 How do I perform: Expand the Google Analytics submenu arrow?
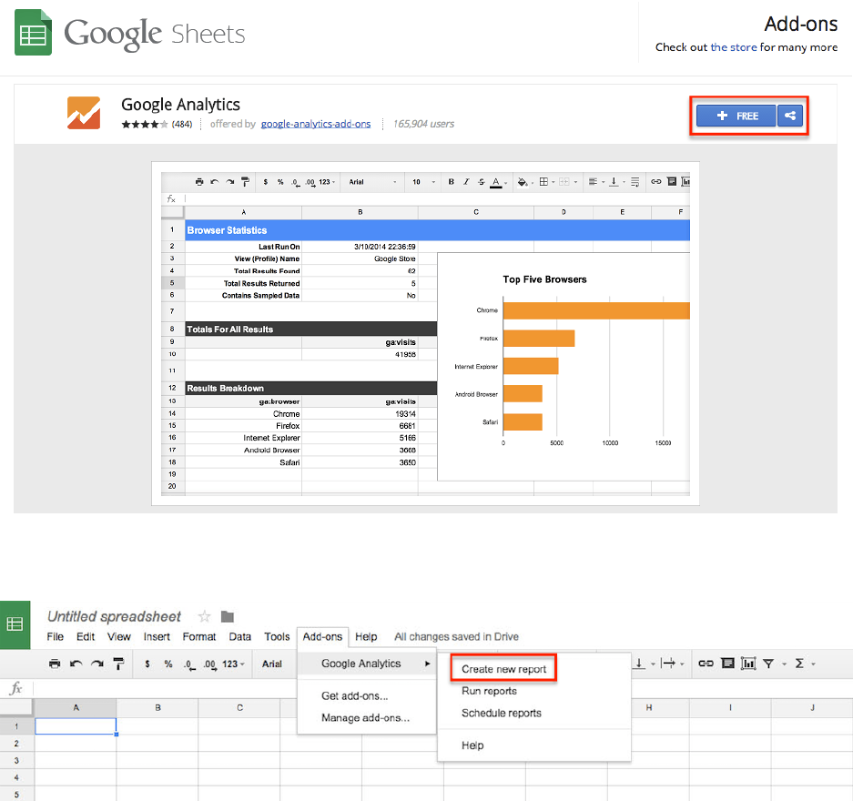pyautogui.click(x=428, y=664)
